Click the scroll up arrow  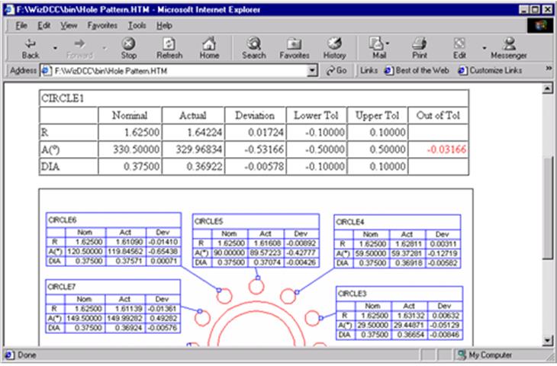[547, 88]
